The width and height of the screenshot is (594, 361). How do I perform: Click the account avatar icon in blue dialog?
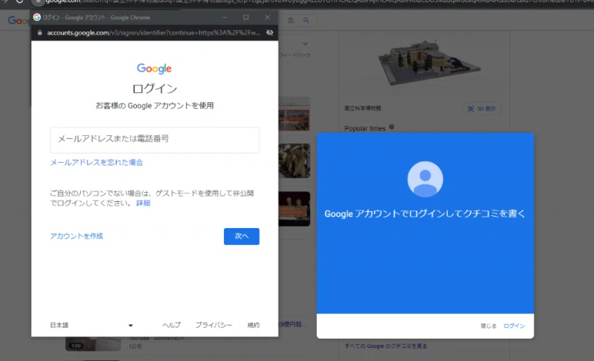pyautogui.click(x=425, y=180)
